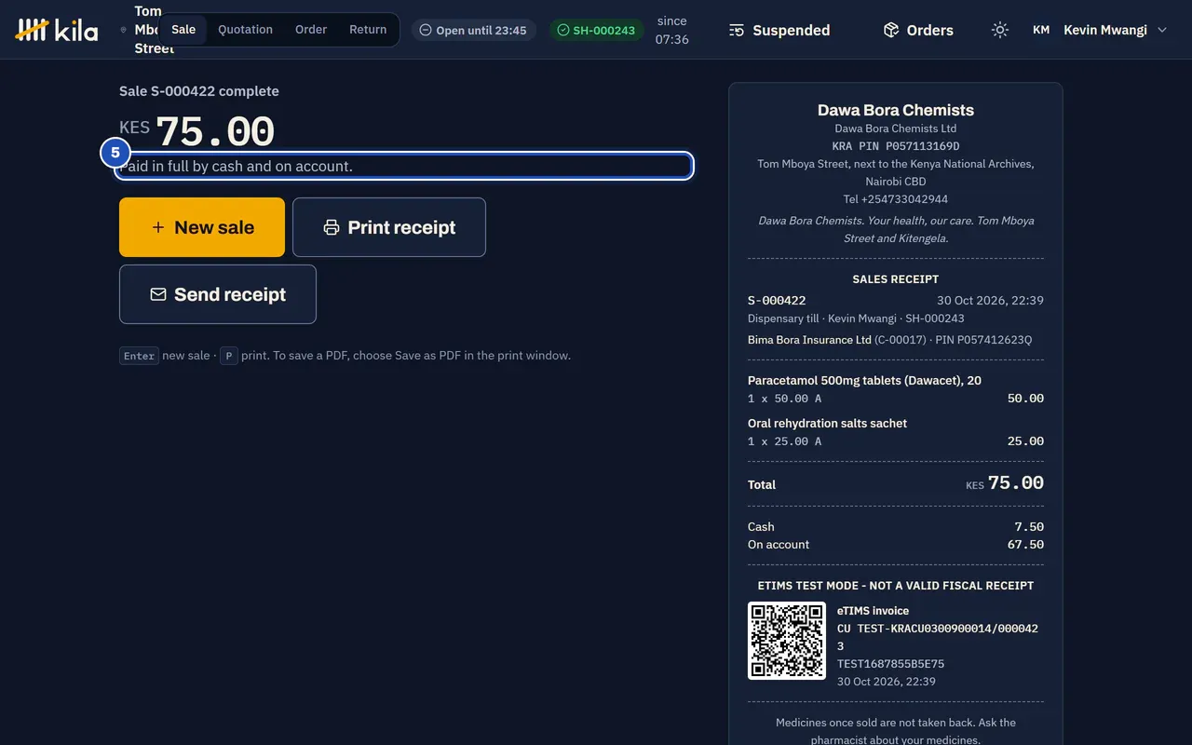Click the SH-000243 shift badge
Screen dimensions: 1192x745
coord(596,30)
